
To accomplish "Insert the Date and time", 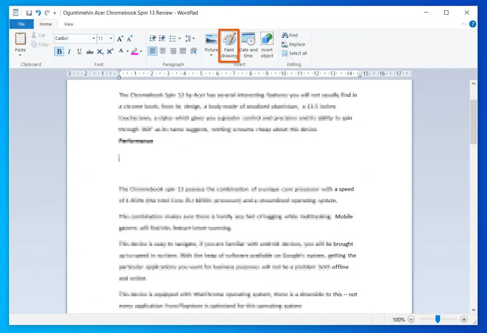I will 248,45.
